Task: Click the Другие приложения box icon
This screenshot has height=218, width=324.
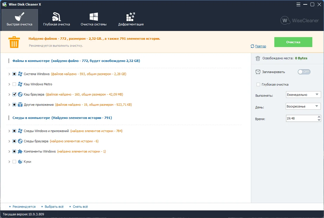Action: pyautogui.click(x=20, y=105)
